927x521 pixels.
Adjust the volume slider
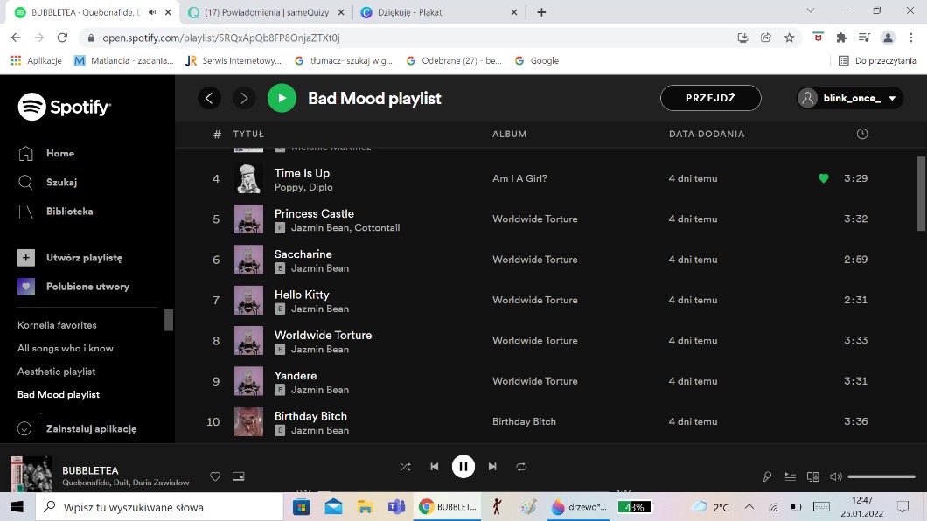(882, 476)
